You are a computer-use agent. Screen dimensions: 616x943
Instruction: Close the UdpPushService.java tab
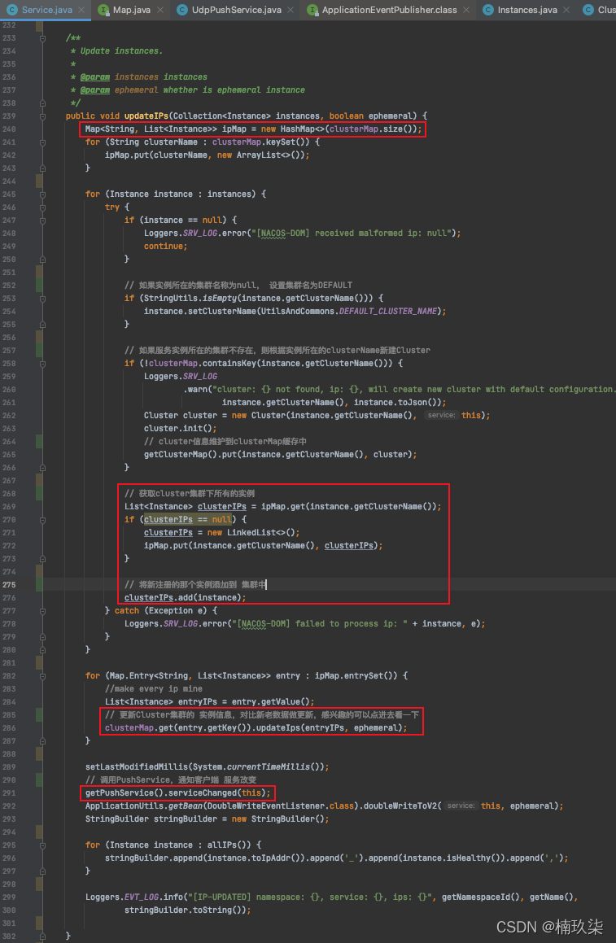point(291,10)
